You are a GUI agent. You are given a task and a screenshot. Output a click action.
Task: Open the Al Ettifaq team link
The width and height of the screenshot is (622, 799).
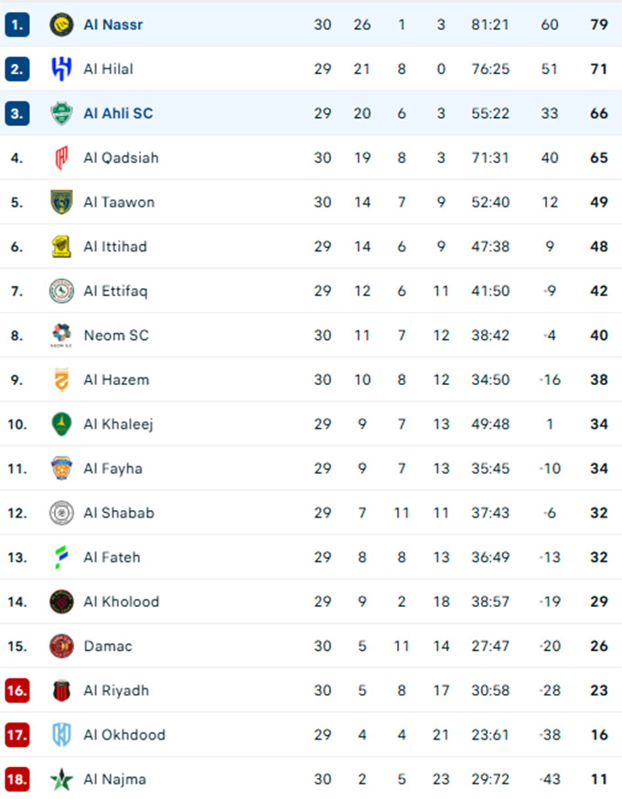pos(115,291)
